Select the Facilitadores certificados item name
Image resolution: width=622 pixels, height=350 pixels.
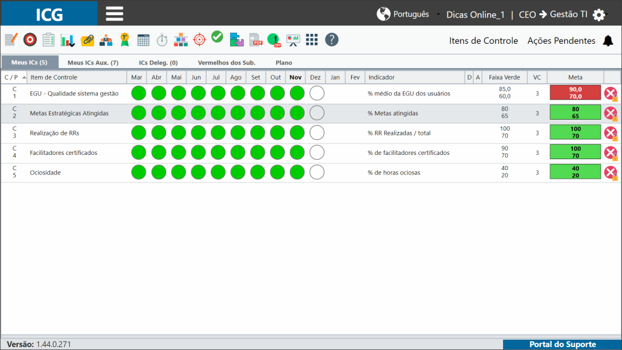coord(63,153)
